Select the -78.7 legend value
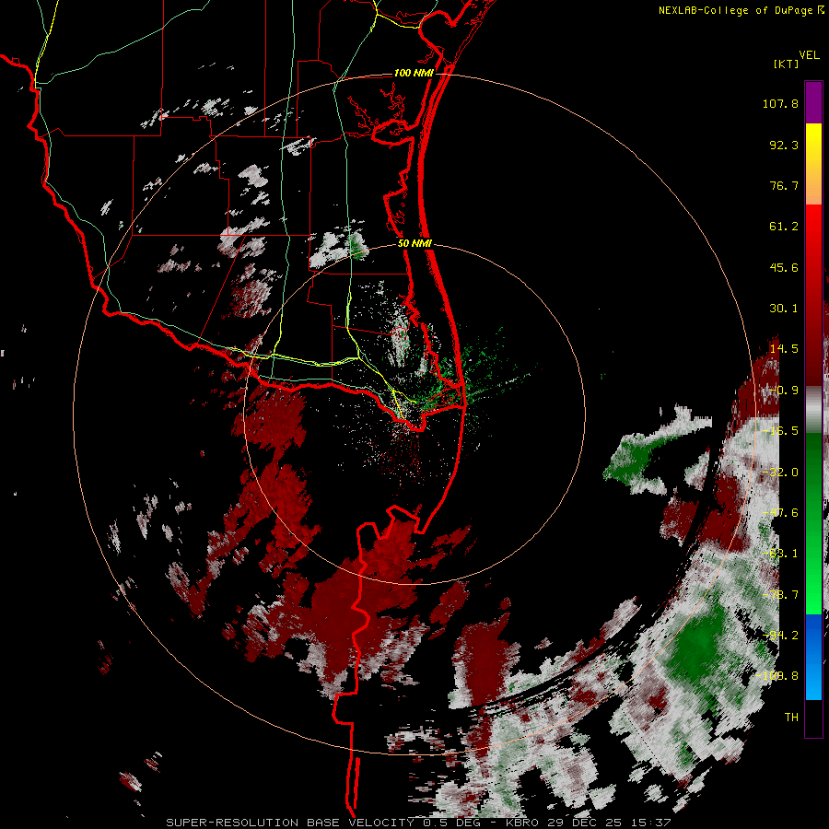 click(x=780, y=595)
